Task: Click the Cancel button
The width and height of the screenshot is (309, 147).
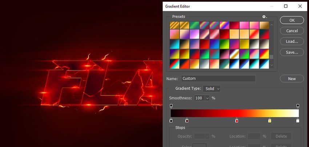Action: pyautogui.click(x=292, y=31)
